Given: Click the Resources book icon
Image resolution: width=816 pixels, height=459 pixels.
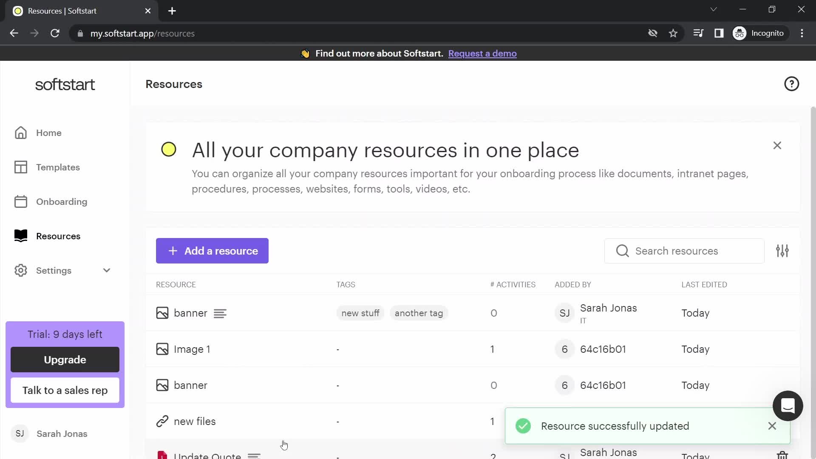Looking at the screenshot, I should (21, 236).
